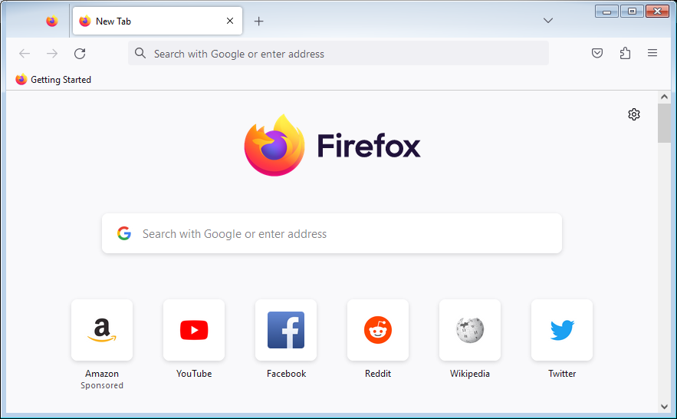Open the Extensions puzzle icon
This screenshot has height=419, width=677.
(625, 54)
